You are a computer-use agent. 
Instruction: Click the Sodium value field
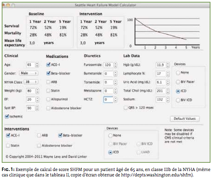click(x=161, y=99)
